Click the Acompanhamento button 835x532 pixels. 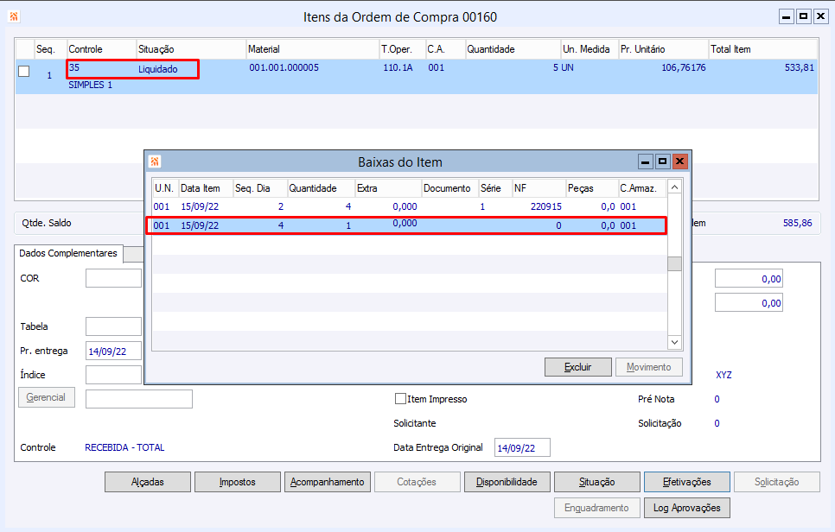click(x=328, y=482)
